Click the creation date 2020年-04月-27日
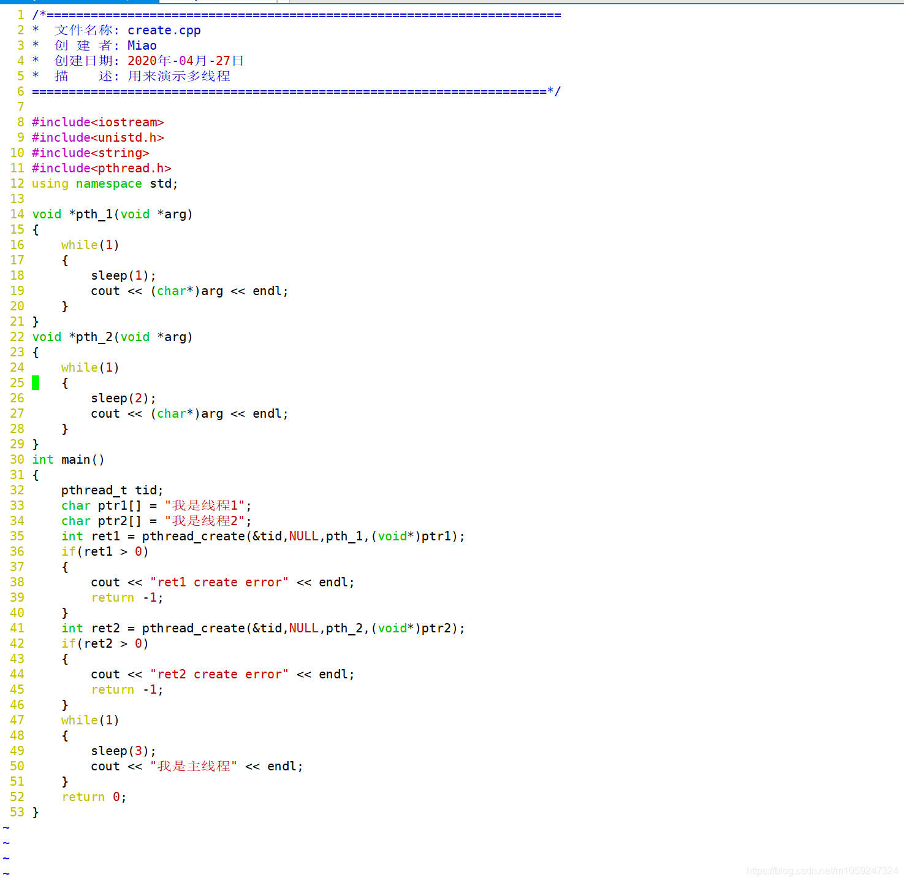This screenshot has width=904, height=882. (x=186, y=61)
